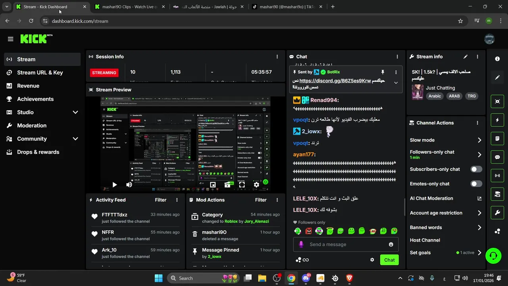This screenshot has width=508, height=286.
Task: Switch to the TikTok browser tab
Action: [x=288, y=7]
